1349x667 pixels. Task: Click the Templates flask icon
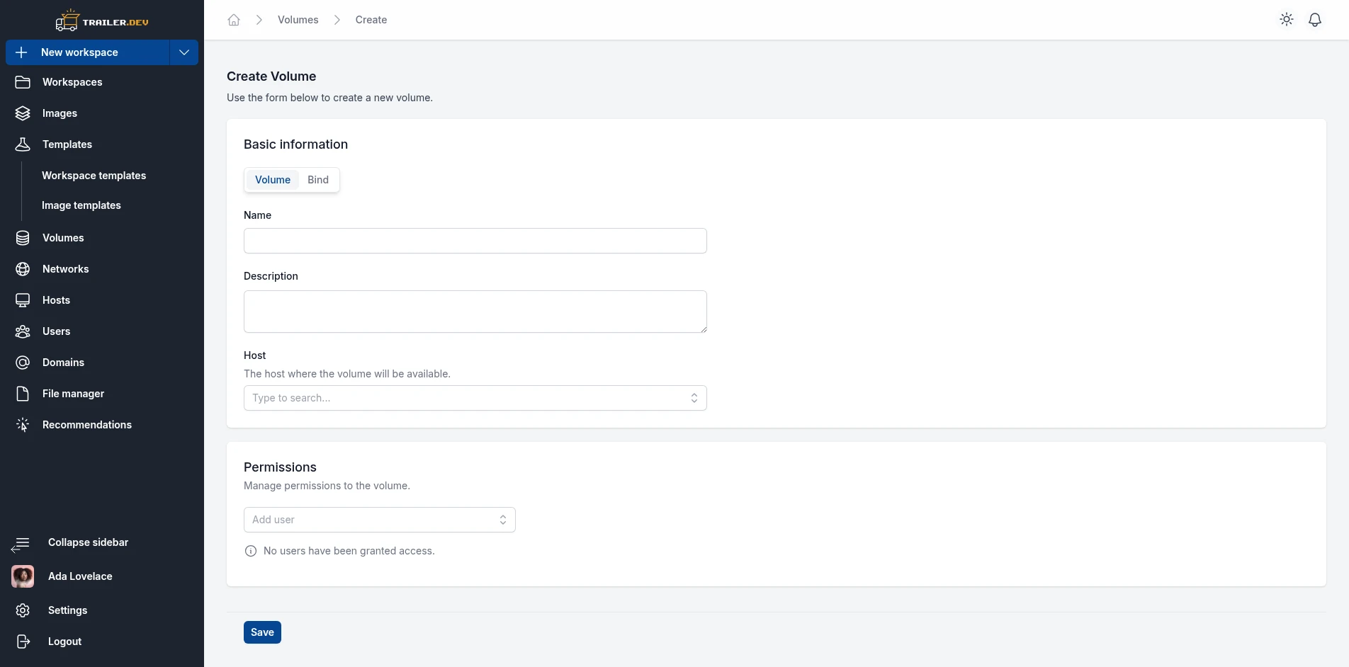[x=23, y=144]
